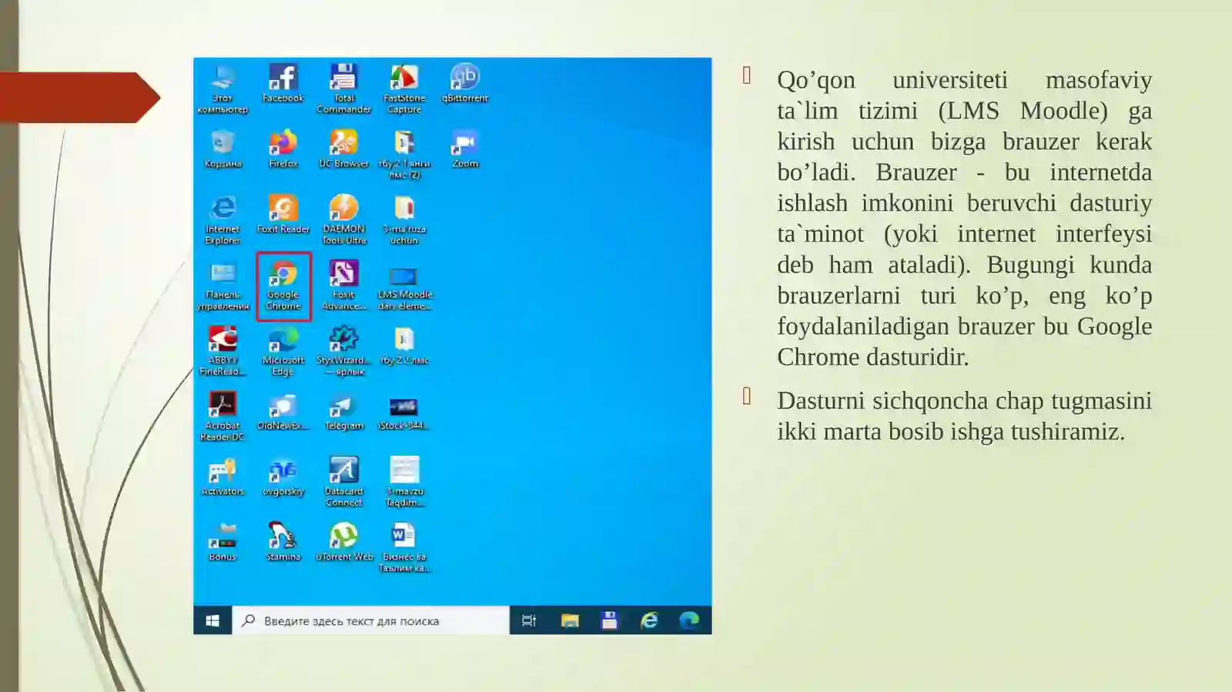
Task: Open the StyxWizard shortcut
Action: pos(343,350)
